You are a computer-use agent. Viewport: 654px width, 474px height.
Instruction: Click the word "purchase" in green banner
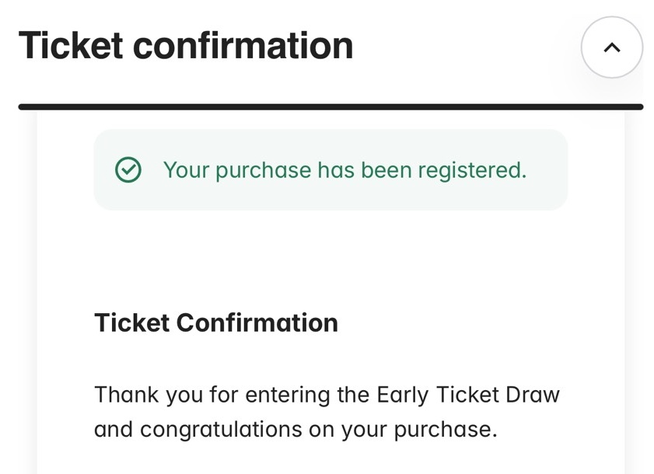(x=263, y=169)
